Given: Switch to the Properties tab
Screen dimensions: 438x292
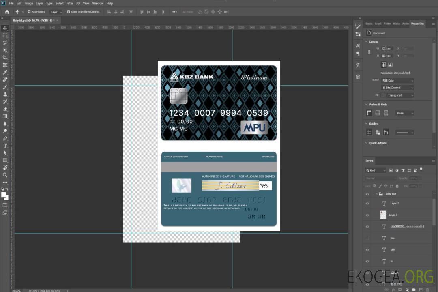Looking at the screenshot, I should tap(417, 24).
